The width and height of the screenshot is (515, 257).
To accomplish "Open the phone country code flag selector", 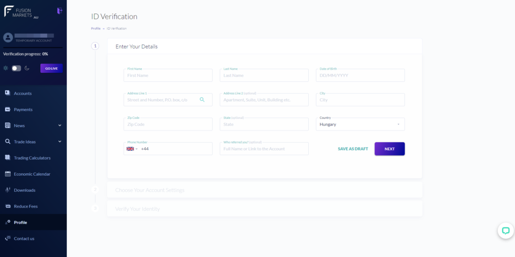I will coord(132,149).
